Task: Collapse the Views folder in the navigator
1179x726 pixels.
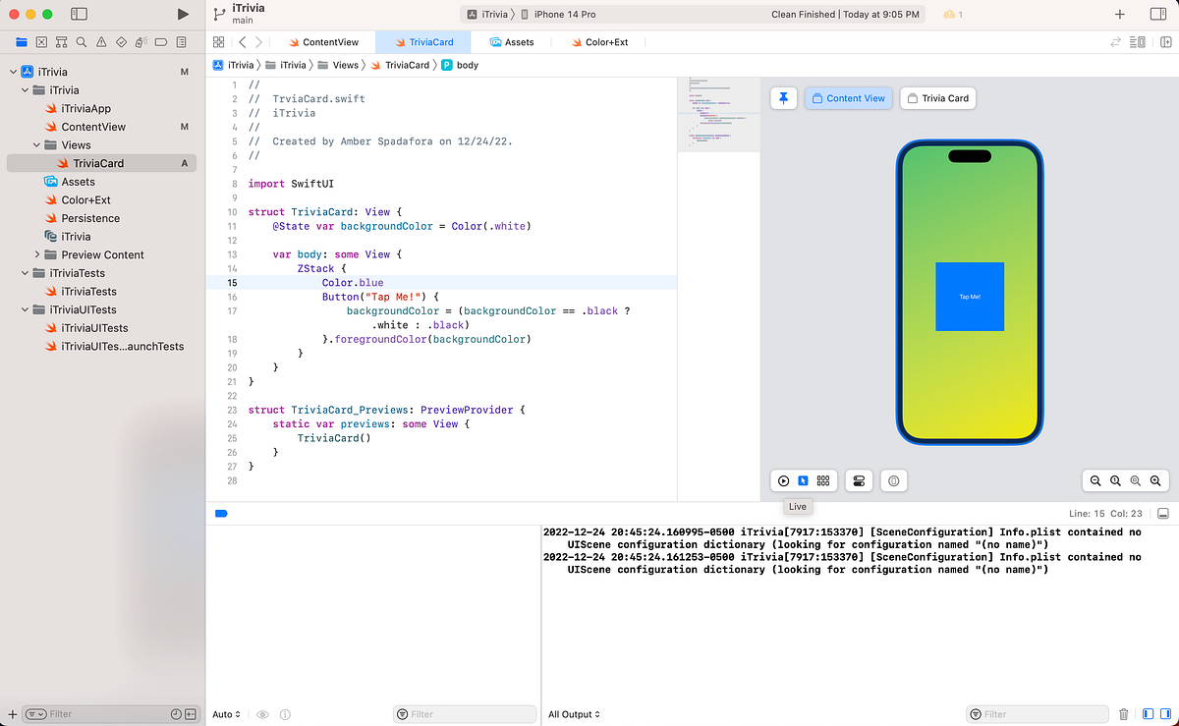Action: coord(34,144)
